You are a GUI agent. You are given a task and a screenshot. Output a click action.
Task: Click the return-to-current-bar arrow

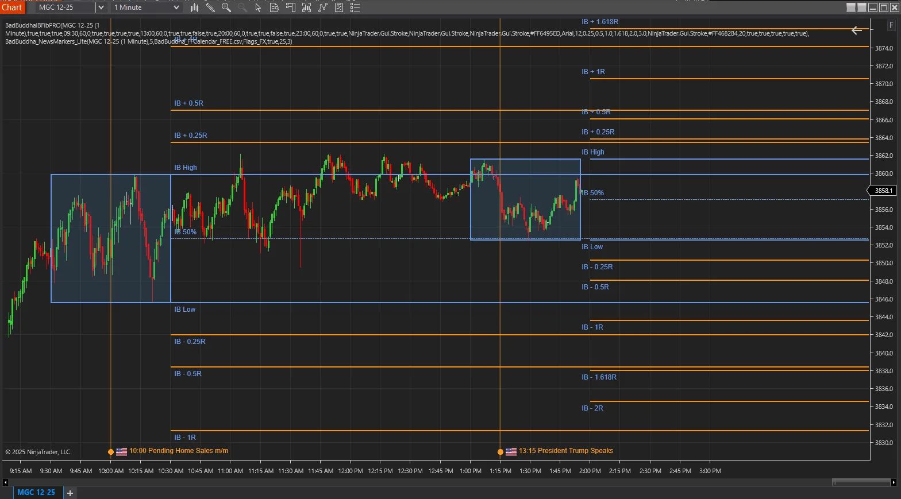[856, 30]
